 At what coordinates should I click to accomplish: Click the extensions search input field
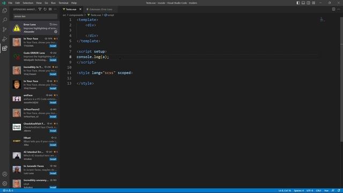[x=35, y=16]
